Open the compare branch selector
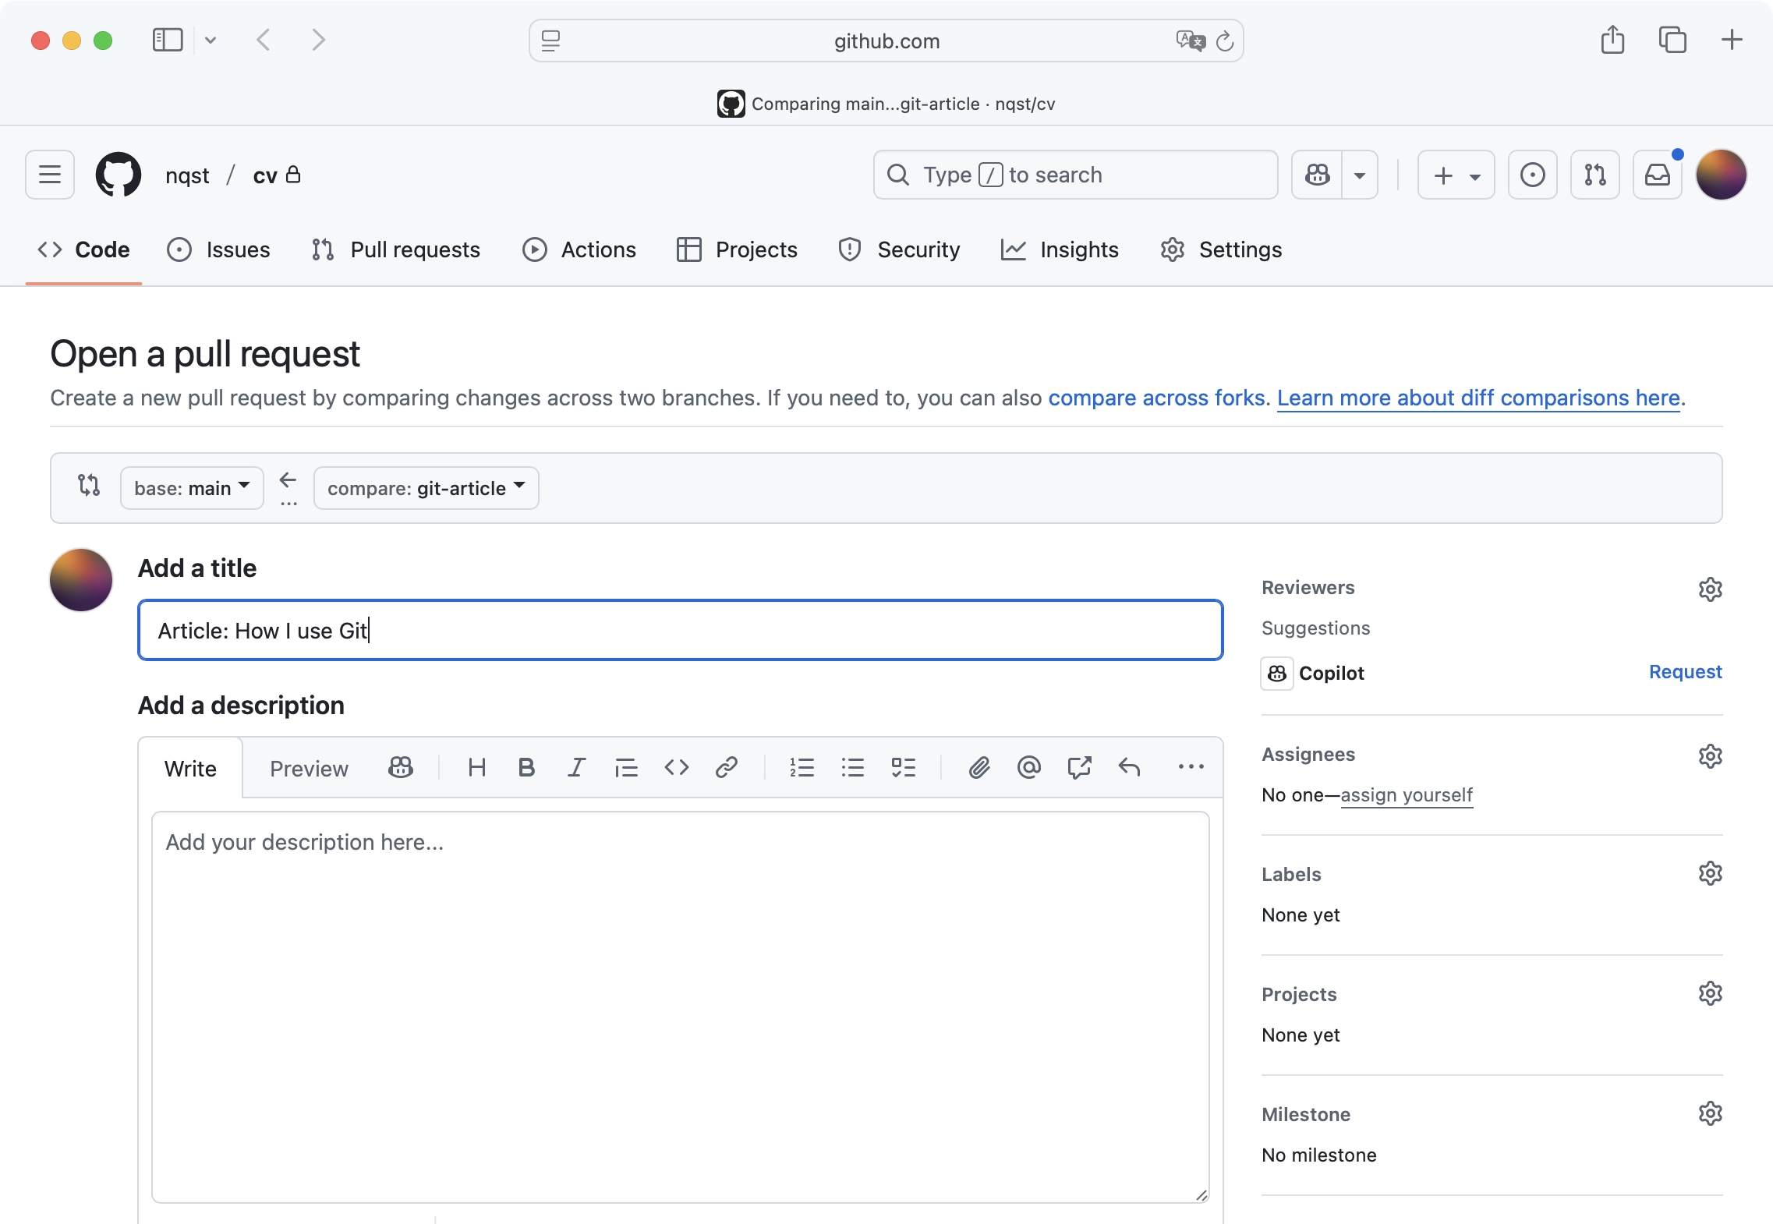Image resolution: width=1773 pixels, height=1224 pixels. pyautogui.click(x=425, y=487)
